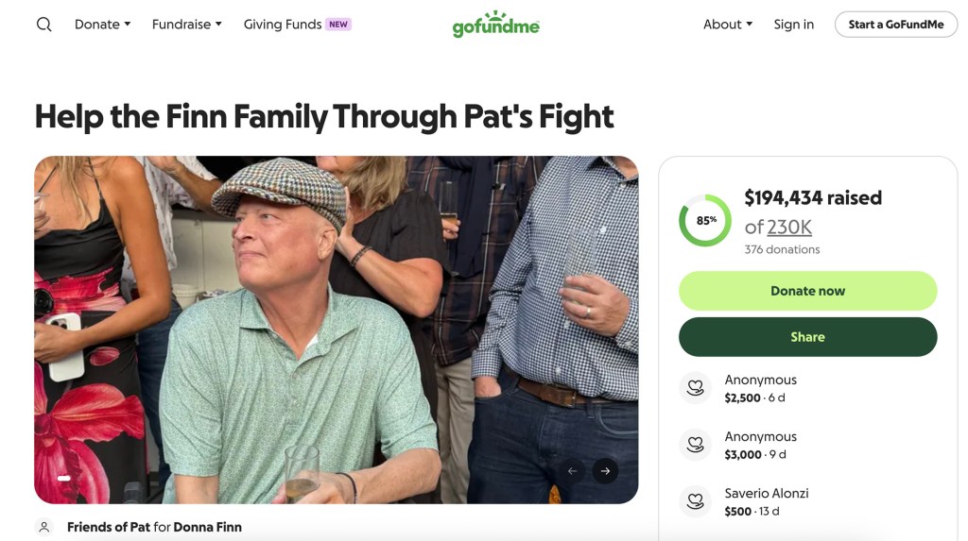The width and height of the screenshot is (968, 541).
Task: Expand the Donate dropdown menu
Action: pos(102,25)
